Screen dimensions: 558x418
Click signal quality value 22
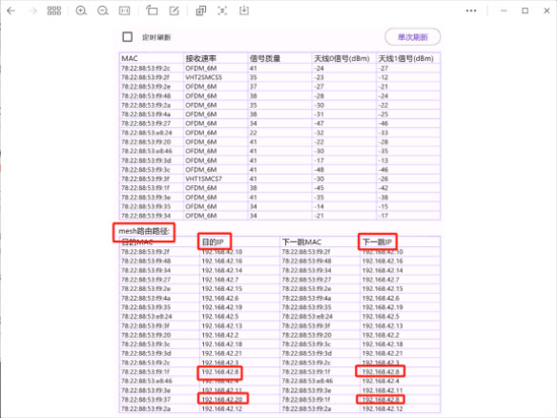pos(253,133)
